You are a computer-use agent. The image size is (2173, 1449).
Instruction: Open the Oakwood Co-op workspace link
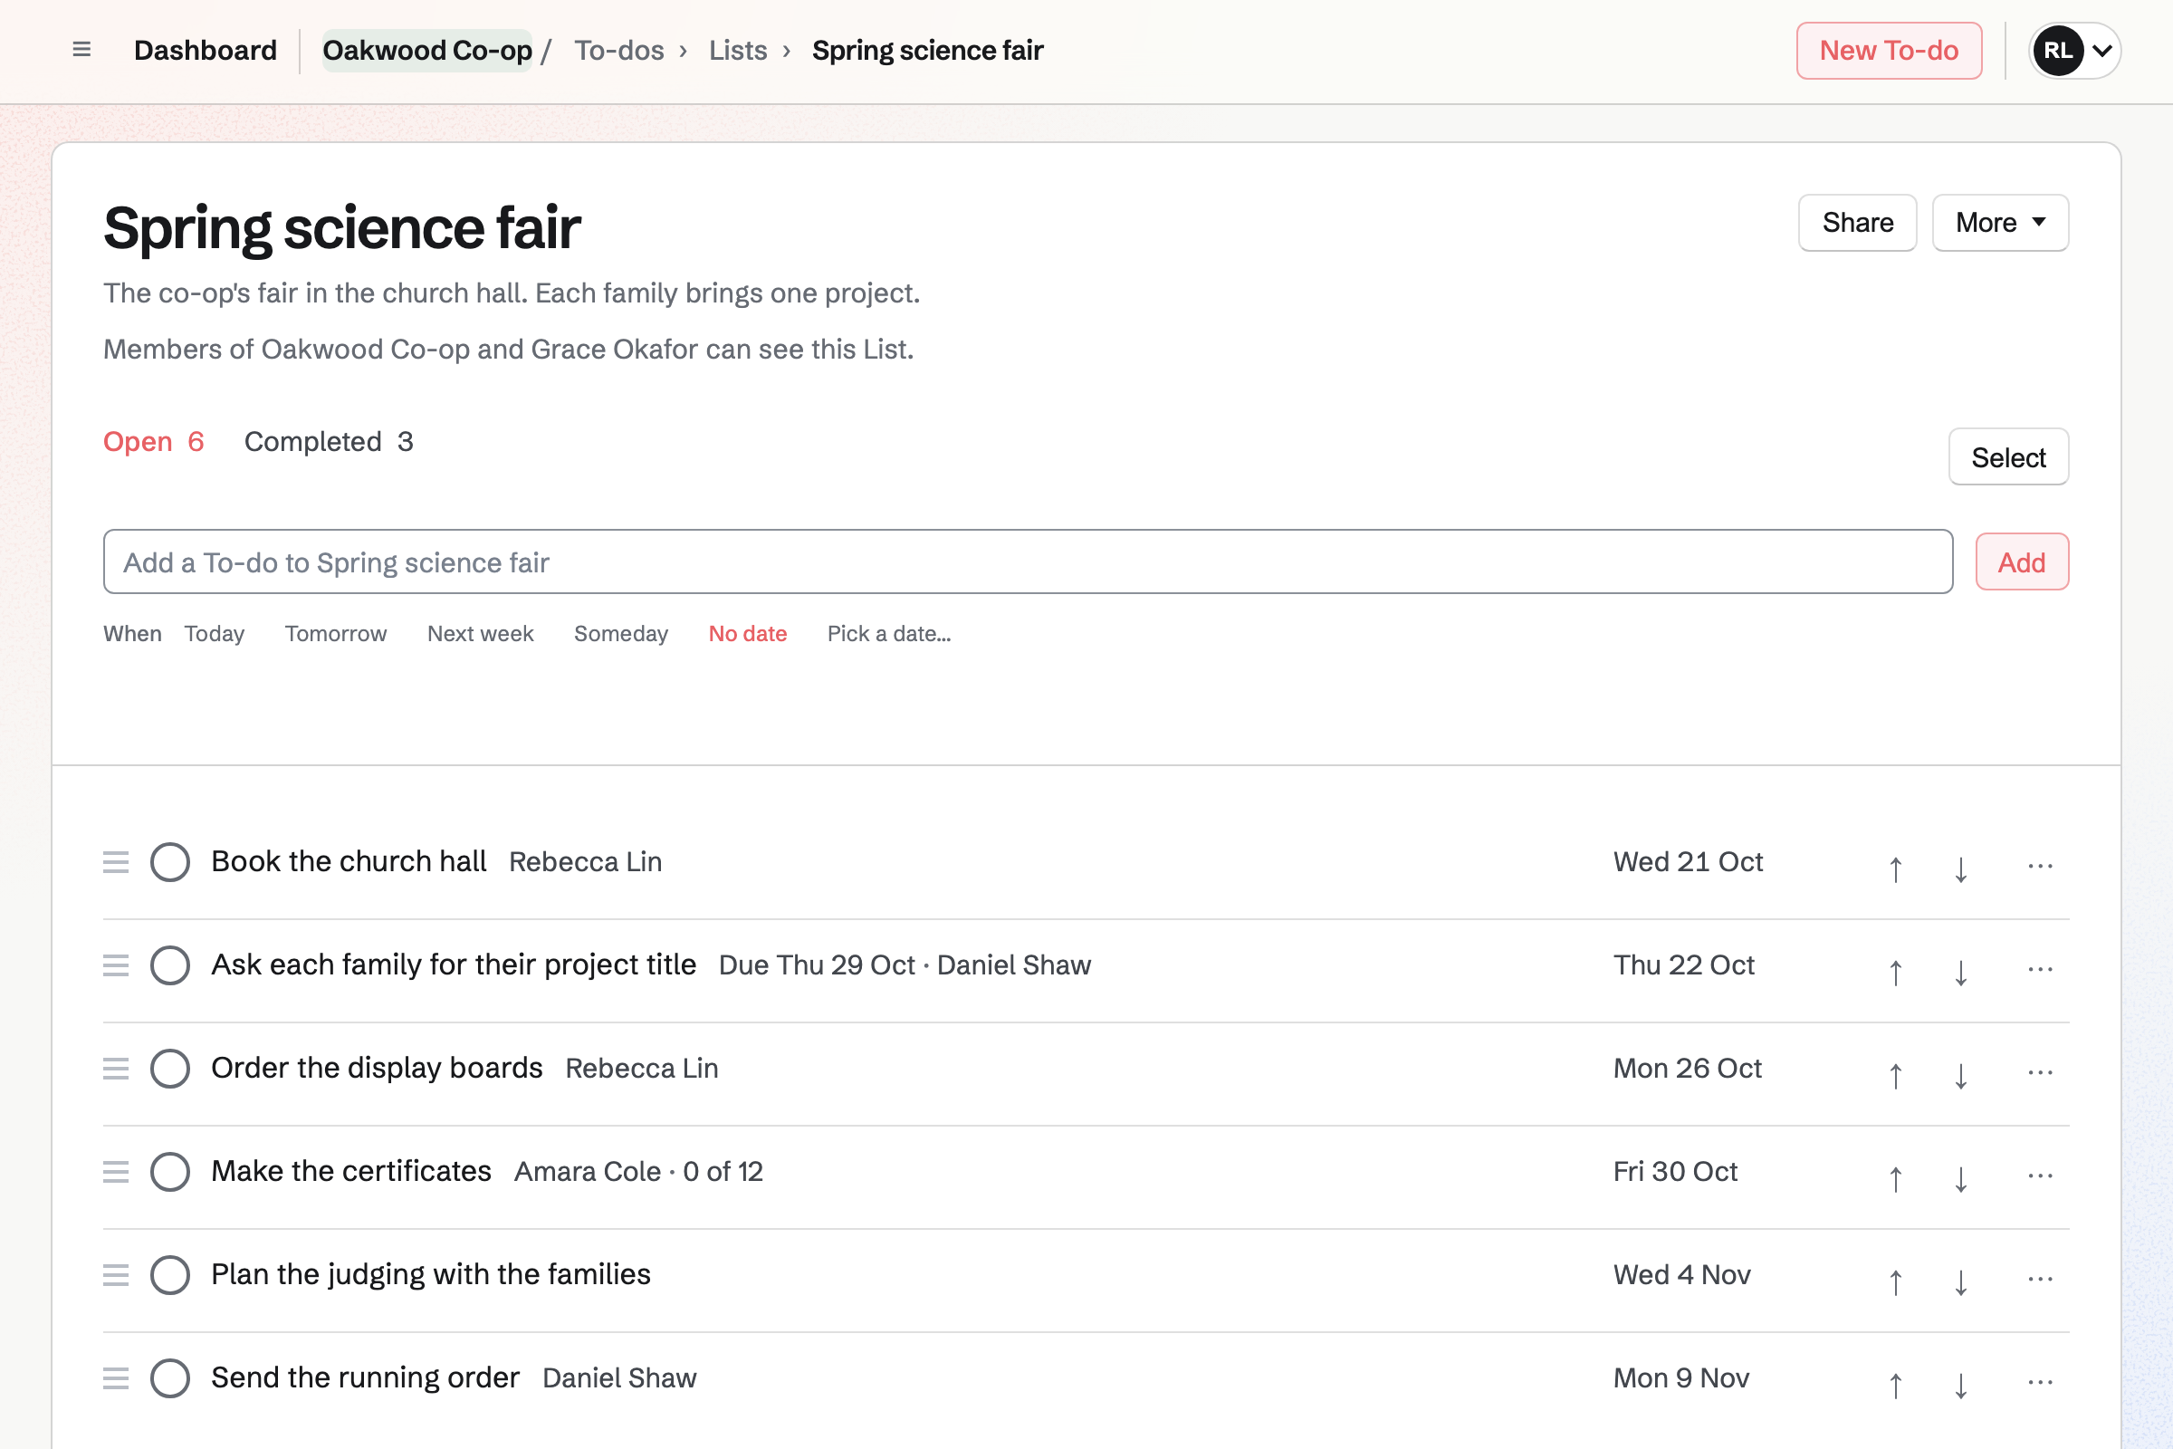[x=426, y=50]
